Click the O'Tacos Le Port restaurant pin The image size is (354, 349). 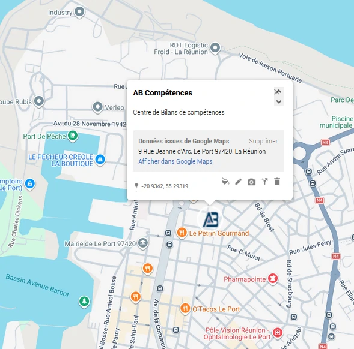[x=185, y=309]
